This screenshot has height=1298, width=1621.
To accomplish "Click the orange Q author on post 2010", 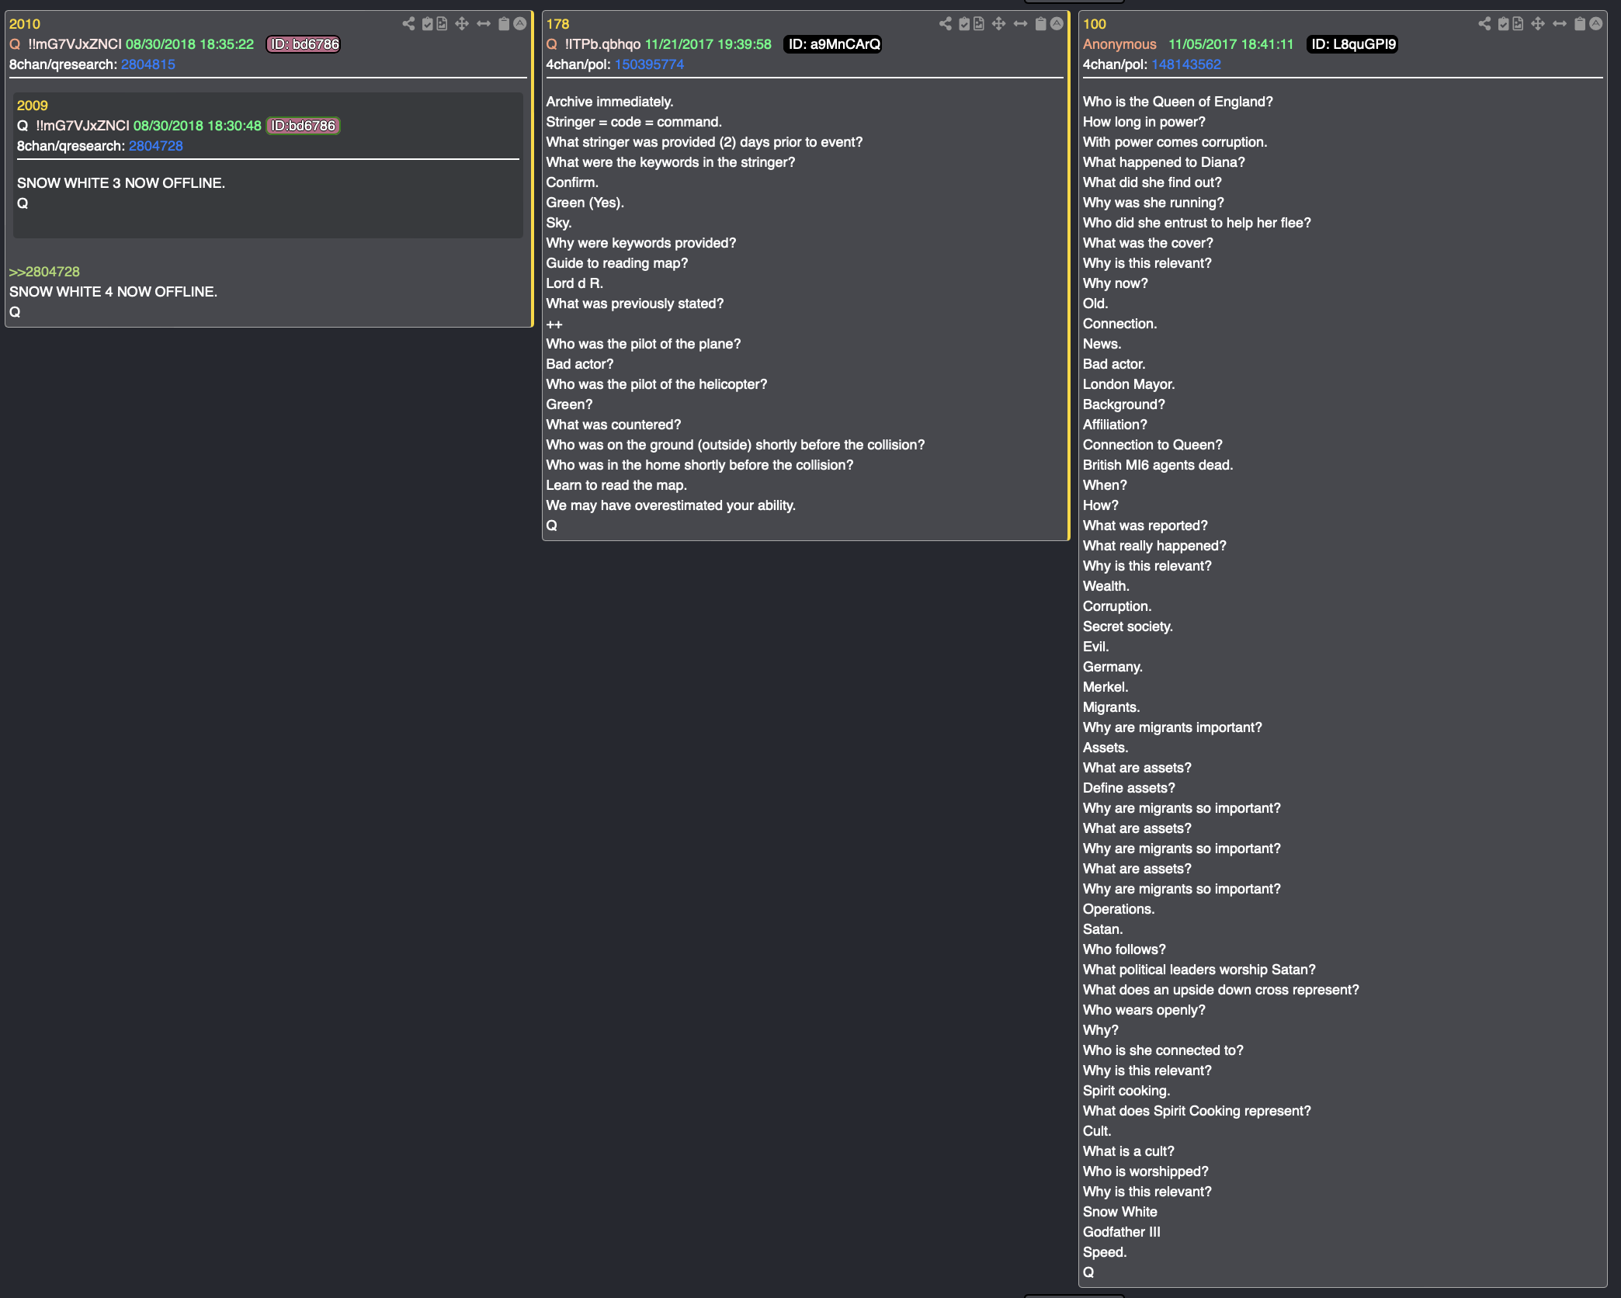I will click(15, 44).
